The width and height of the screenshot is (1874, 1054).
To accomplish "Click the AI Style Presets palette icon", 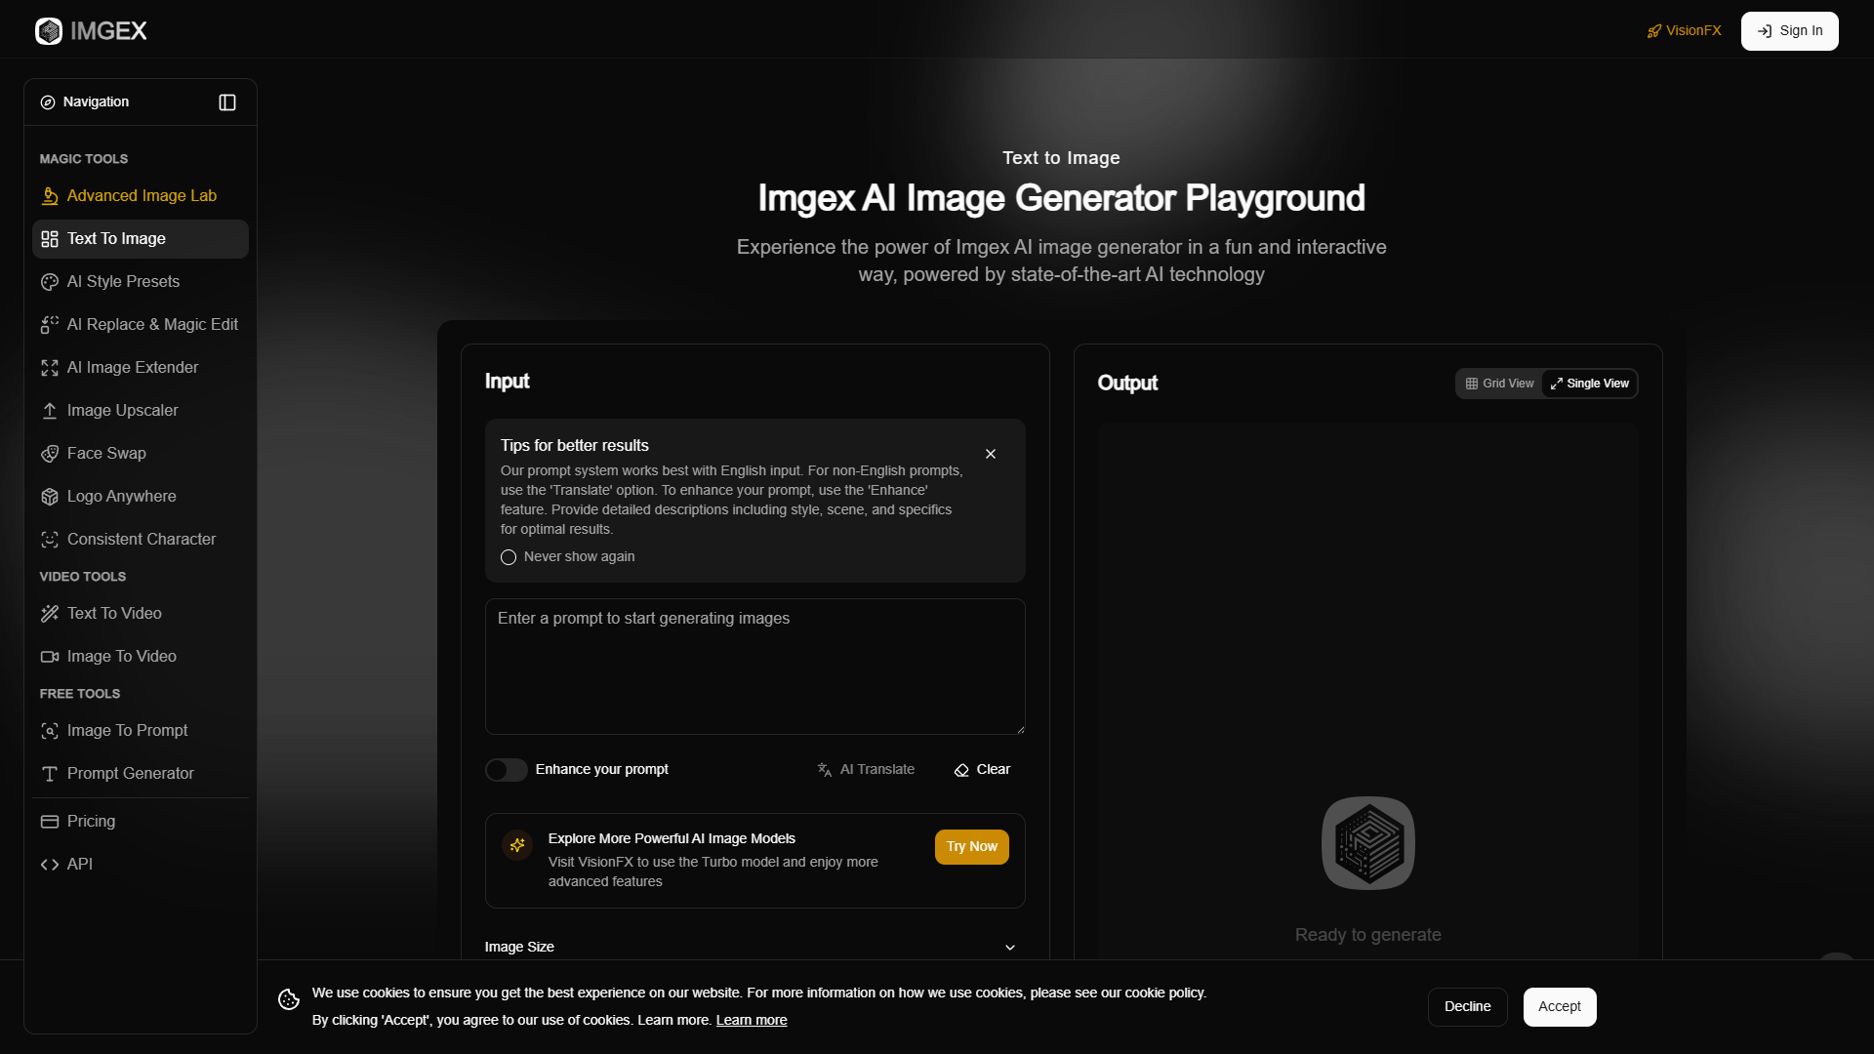I will 50,282.
